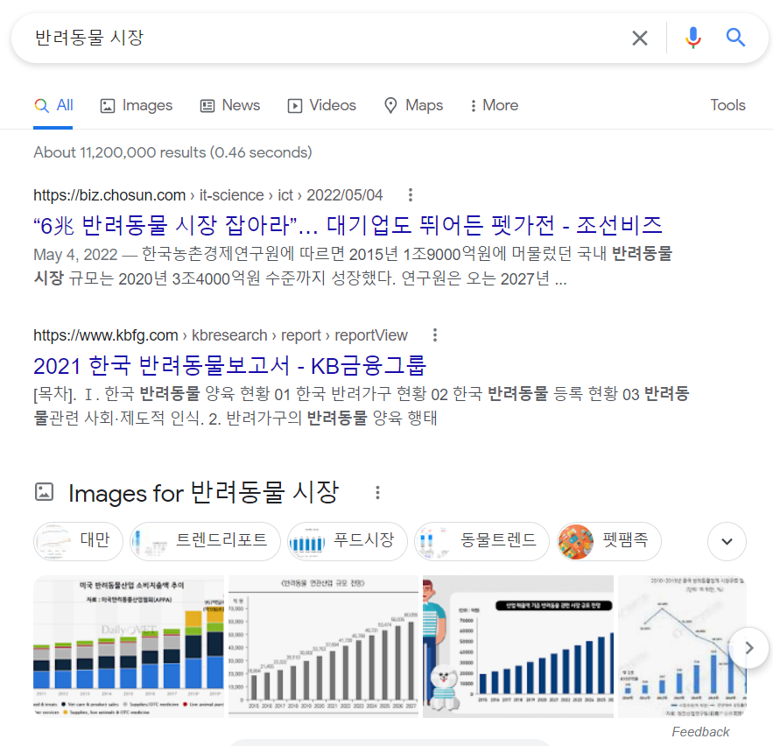
Task: Click the Images section picture icon
Action: point(44,492)
